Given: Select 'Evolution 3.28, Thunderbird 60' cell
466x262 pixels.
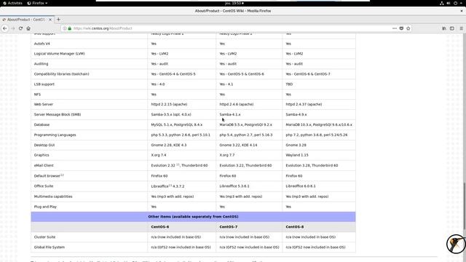Looking at the screenshot, I should 312,165.
